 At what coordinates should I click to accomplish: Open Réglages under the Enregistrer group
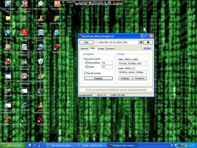click(x=98, y=78)
